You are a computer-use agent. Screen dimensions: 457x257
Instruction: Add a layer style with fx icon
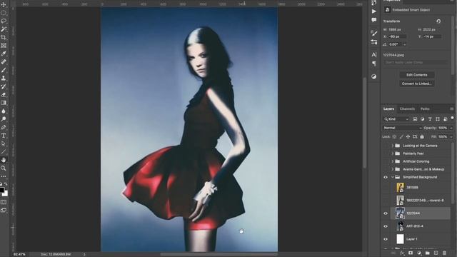pyautogui.click(x=402, y=253)
